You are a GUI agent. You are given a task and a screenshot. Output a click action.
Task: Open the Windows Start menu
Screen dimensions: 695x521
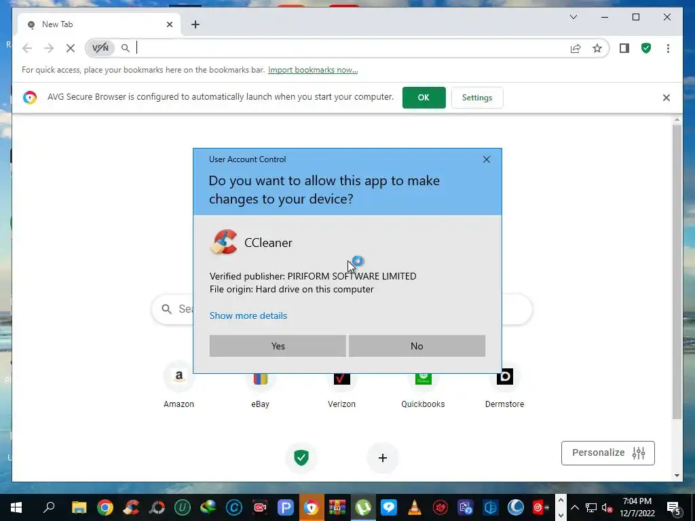click(16, 507)
